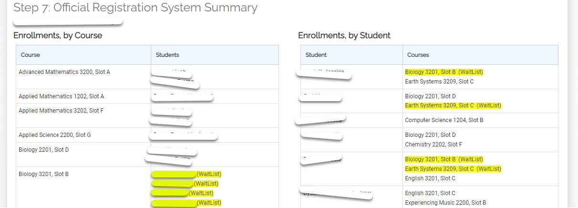
Task: Click Chemistry 2202, Slot F entry
Action: click(433, 145)
